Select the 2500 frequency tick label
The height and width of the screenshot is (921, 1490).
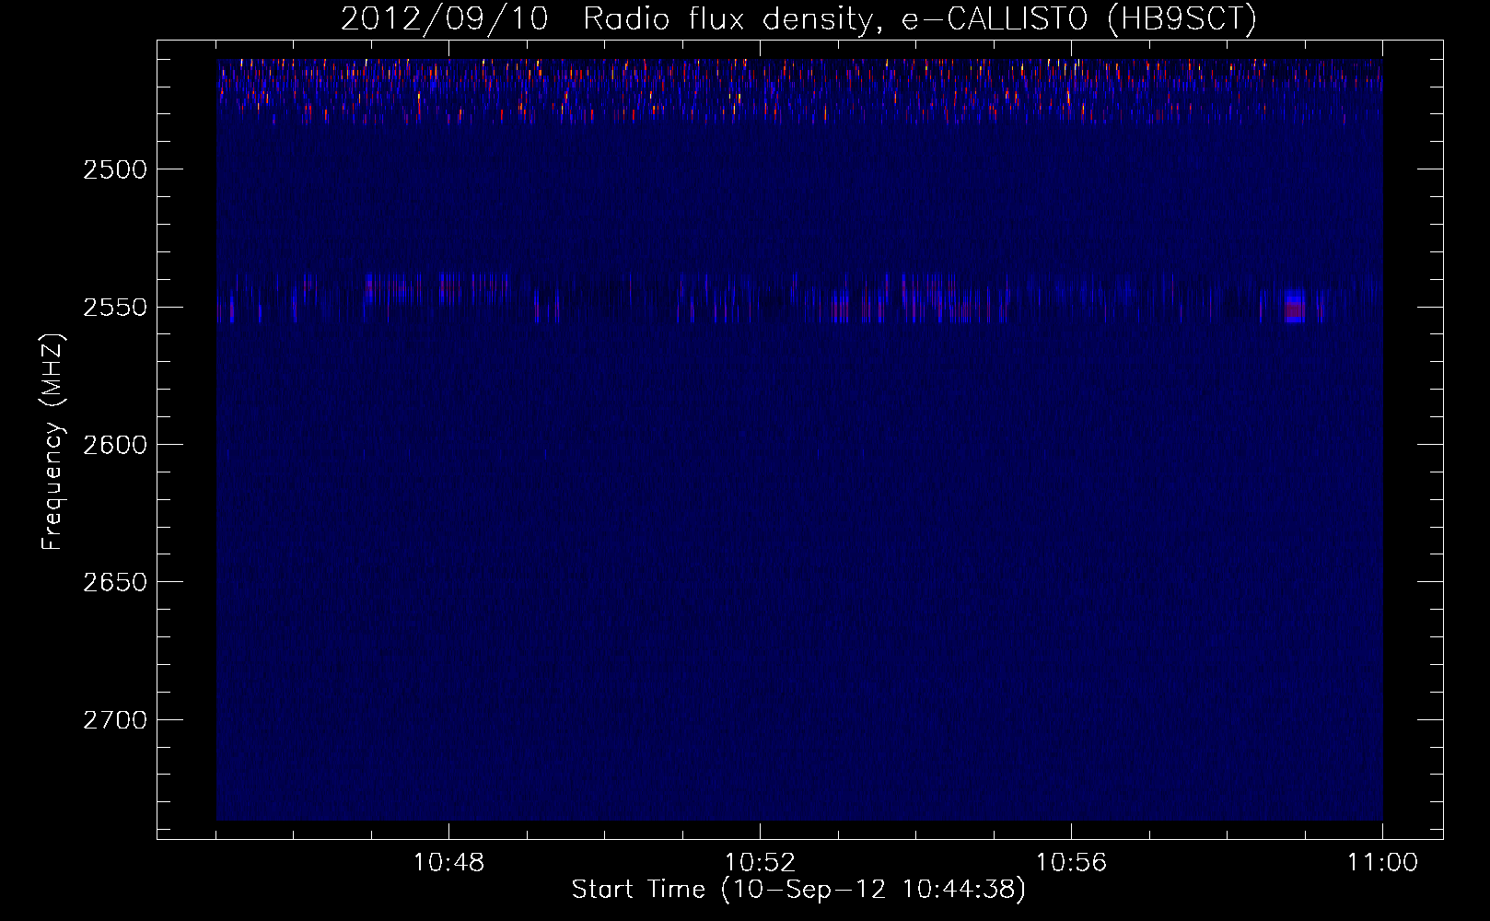click(x=115, y=169)
